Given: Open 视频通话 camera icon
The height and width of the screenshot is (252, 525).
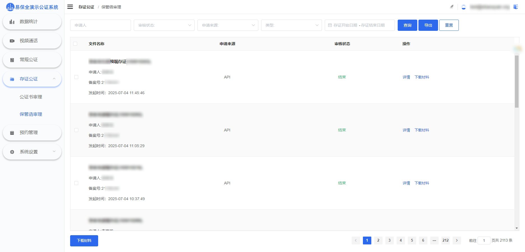Looking at the screenshot, I should (x=12, y=41).
